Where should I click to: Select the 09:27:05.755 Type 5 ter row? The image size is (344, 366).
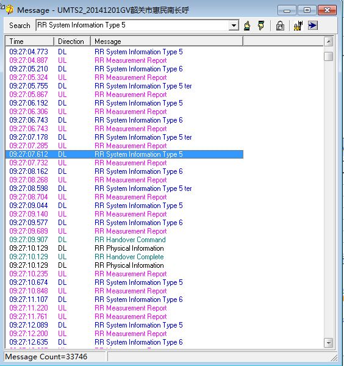click(124, 86)
